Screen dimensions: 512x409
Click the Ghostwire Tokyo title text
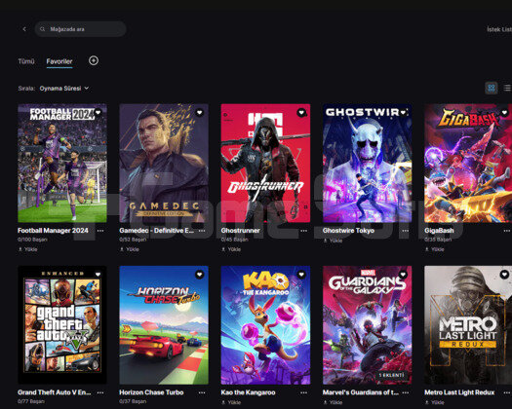(x=348, y=231)
